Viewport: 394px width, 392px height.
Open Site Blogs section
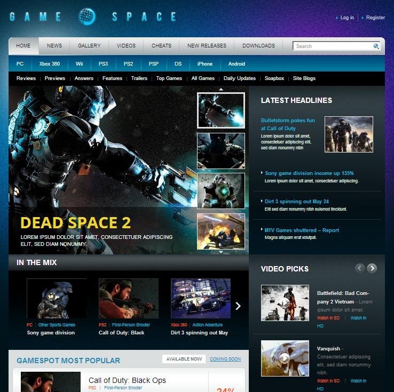(x=304, y=78)
